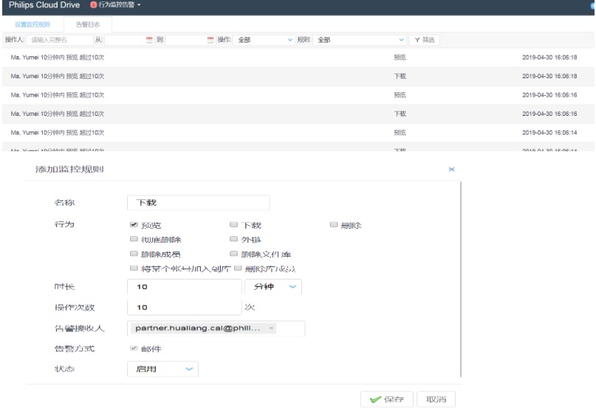The image size is (596, 414).
Task: Click the red 行为监控告警 menu icon
Action: pos(94,5)
